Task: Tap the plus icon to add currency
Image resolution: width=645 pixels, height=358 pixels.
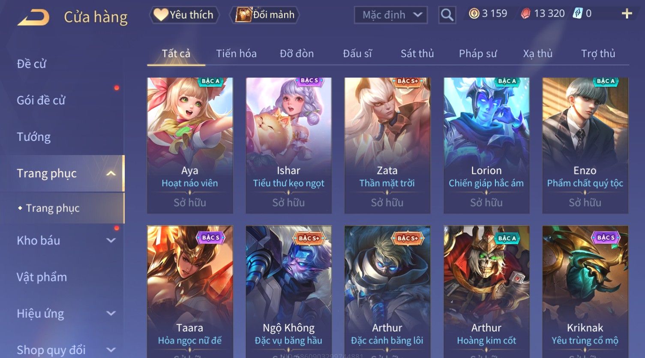Action: 627,14
